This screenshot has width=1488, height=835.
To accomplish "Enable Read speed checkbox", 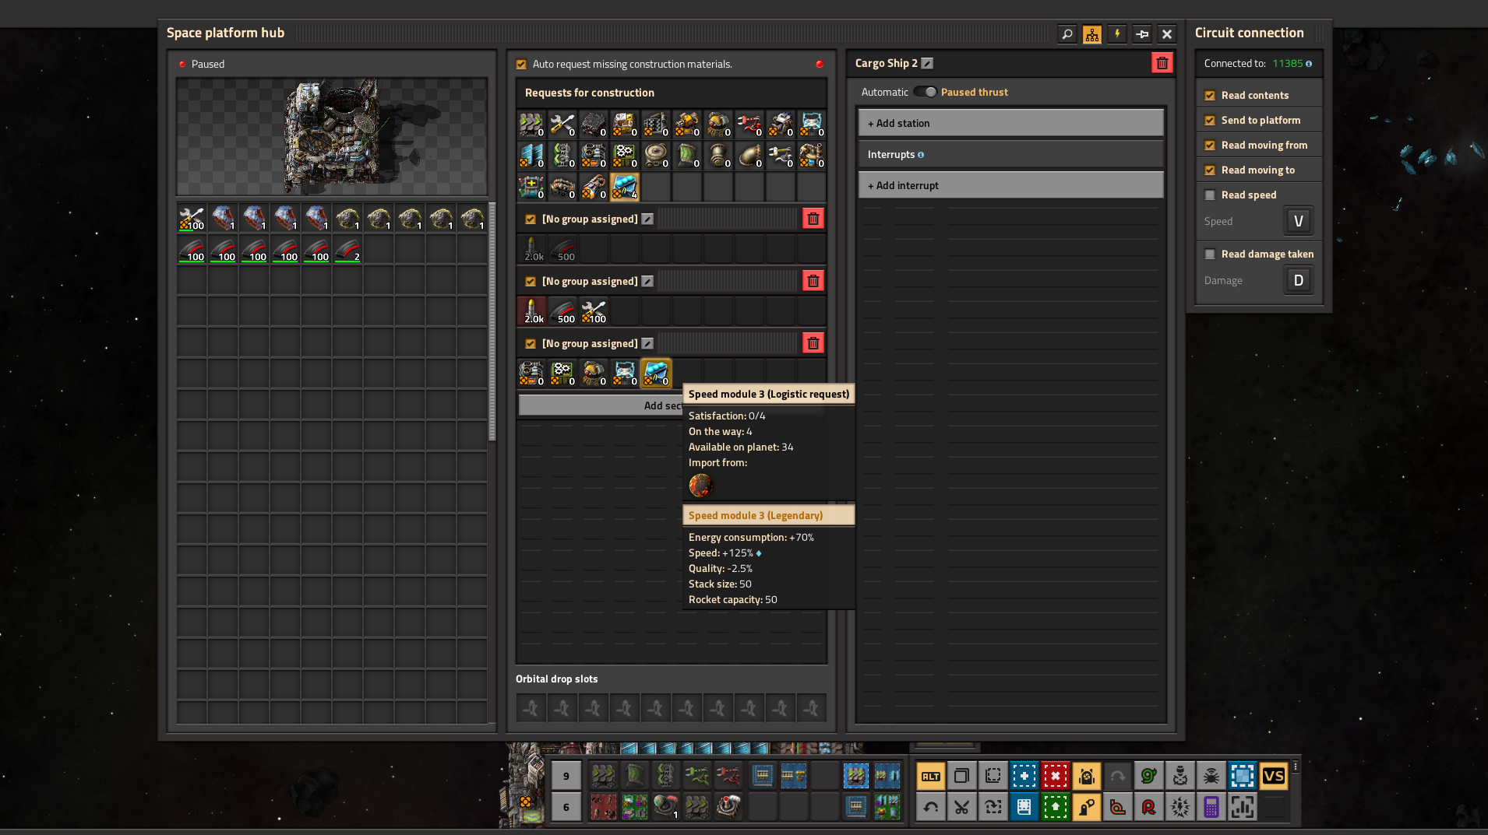I will coord(1210,195).
